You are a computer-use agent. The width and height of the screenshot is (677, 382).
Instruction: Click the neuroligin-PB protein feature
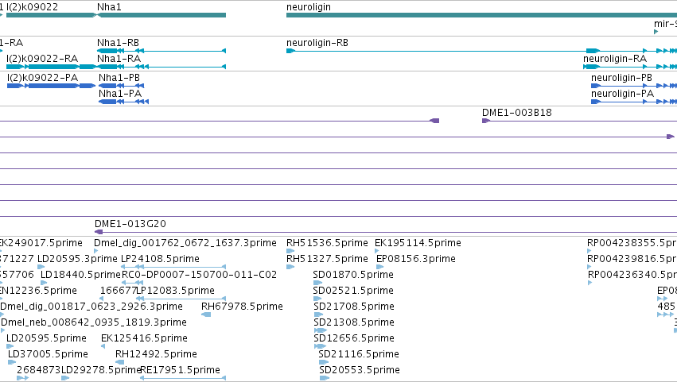(634, 86)
